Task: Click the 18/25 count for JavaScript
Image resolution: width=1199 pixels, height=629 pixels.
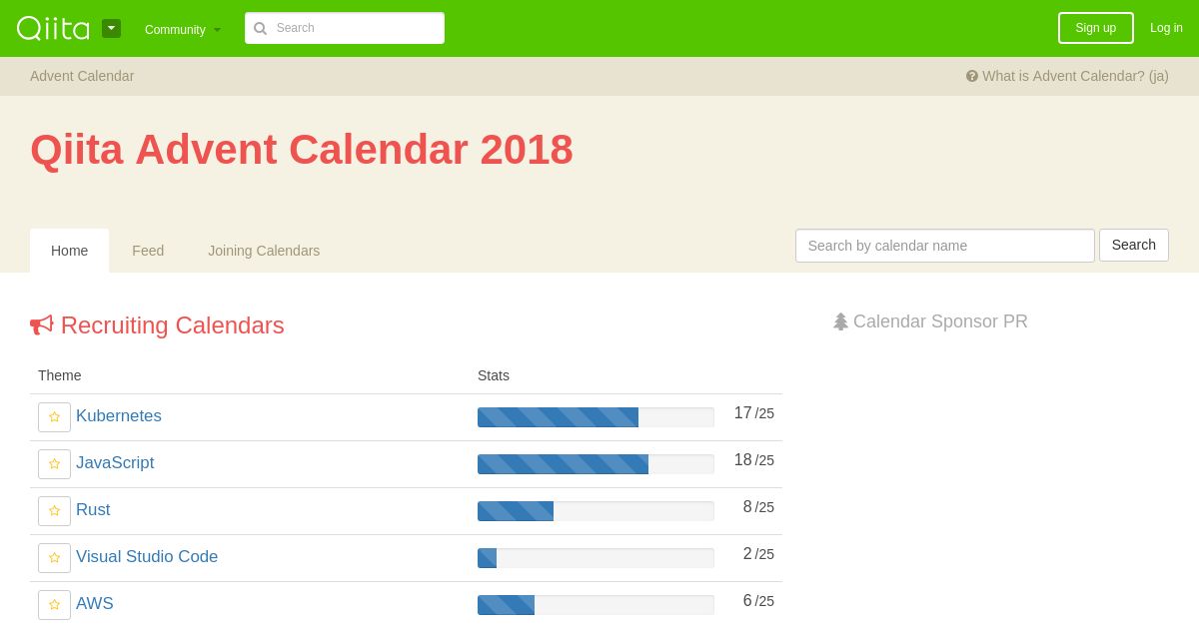Action: [x=754, y=460]
